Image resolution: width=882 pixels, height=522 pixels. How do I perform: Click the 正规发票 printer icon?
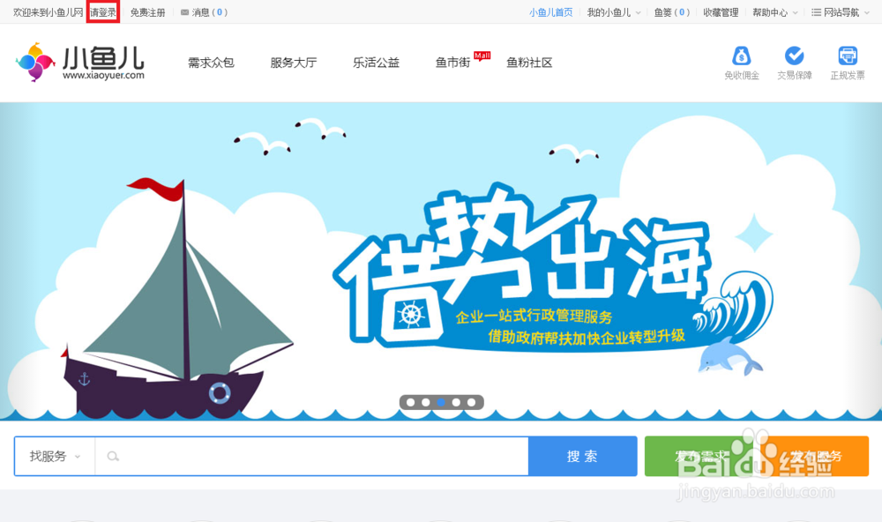pos(848,56)
